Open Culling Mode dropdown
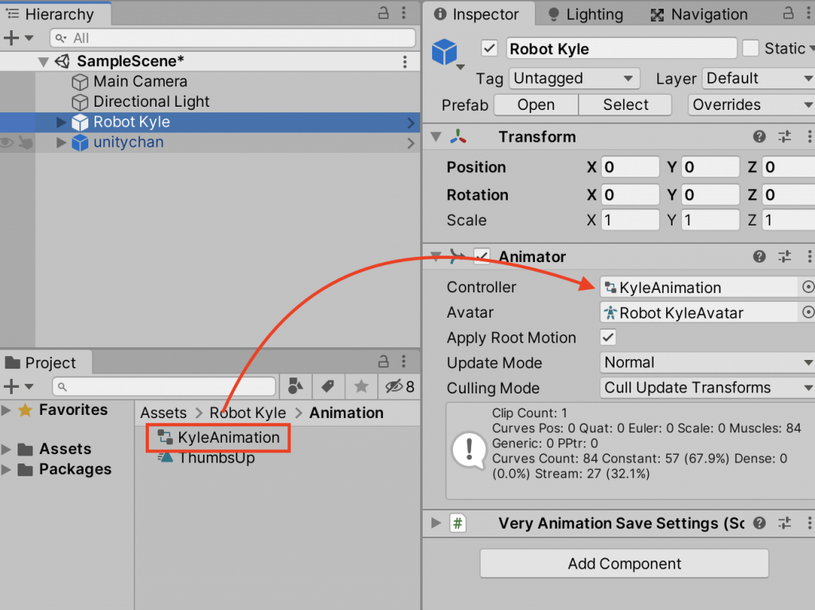This screenshot has width=815, height=610. pos(708,388)
